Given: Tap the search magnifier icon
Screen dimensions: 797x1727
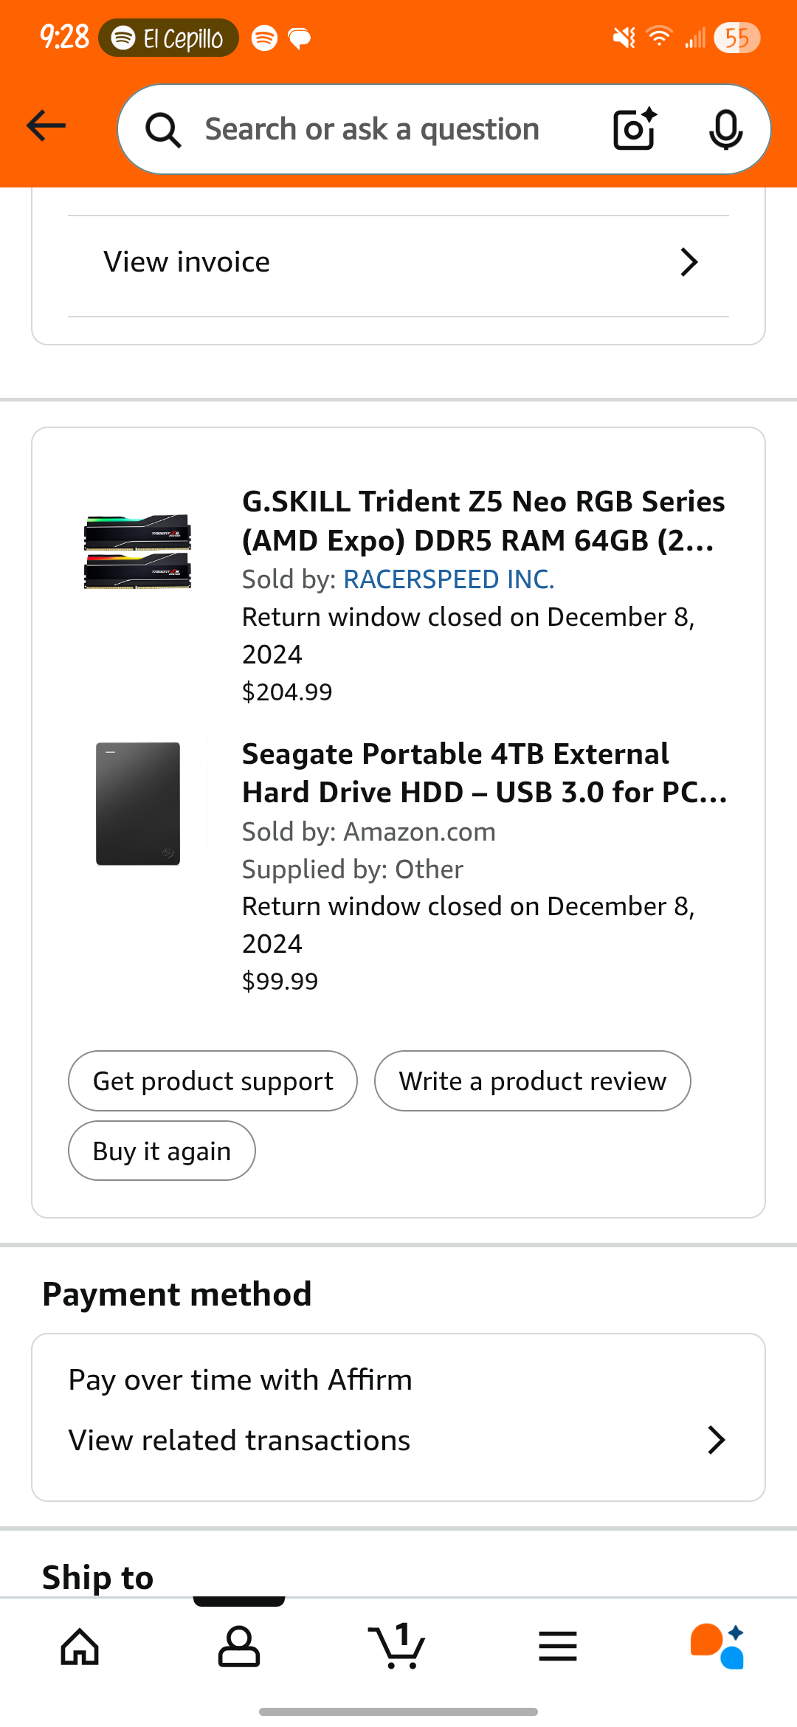Looking at the screenshot, I should [x=163, y=131].
